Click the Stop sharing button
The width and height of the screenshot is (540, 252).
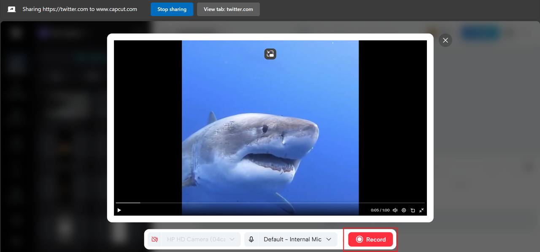[x=172, y=9]
